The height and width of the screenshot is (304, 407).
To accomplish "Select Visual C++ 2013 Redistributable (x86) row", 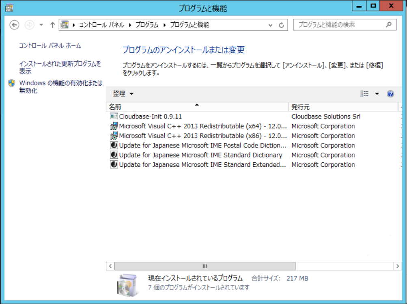I will pos(254,136).
